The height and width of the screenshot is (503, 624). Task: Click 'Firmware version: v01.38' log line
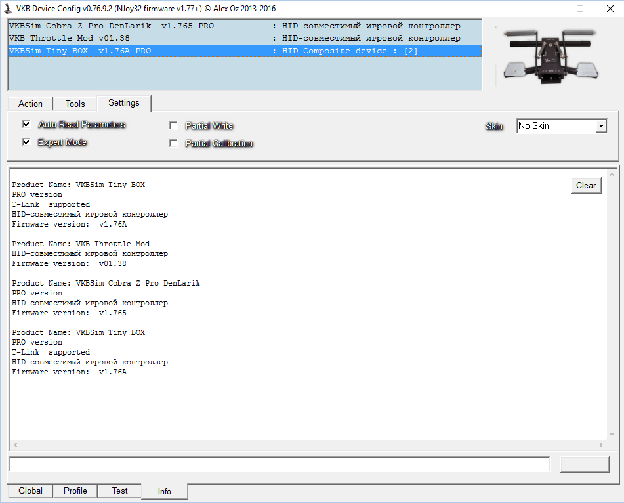70,263
